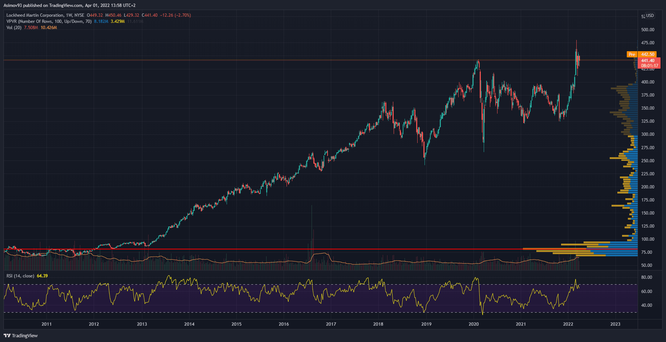Click the yellow RSI value 64.39
The width and height of the screenshot is (666, 342).
click(x=42, y=276)
